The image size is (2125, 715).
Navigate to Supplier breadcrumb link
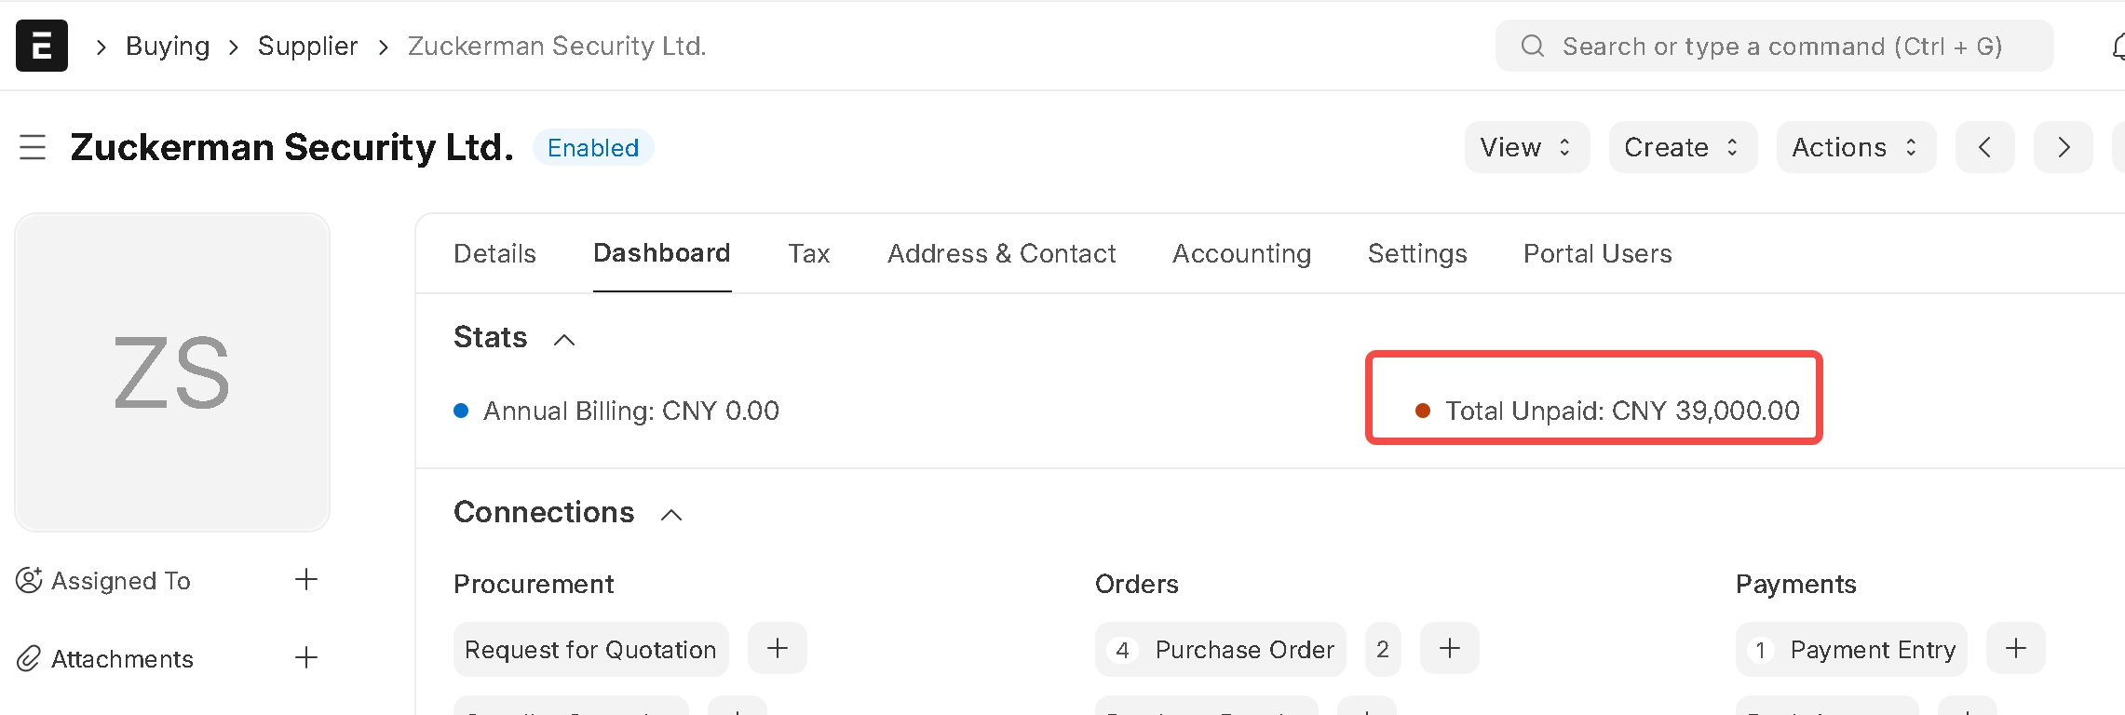[x=307, y=46]
